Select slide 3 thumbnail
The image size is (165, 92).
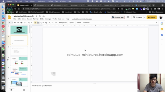click(x=19, y=51)
